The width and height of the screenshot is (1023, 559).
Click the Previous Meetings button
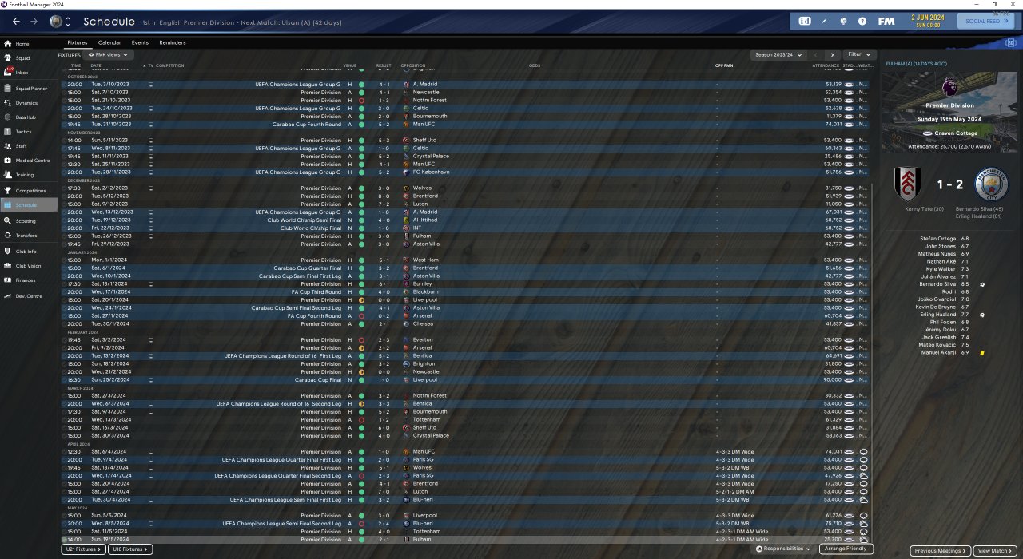tap(941, 551)
